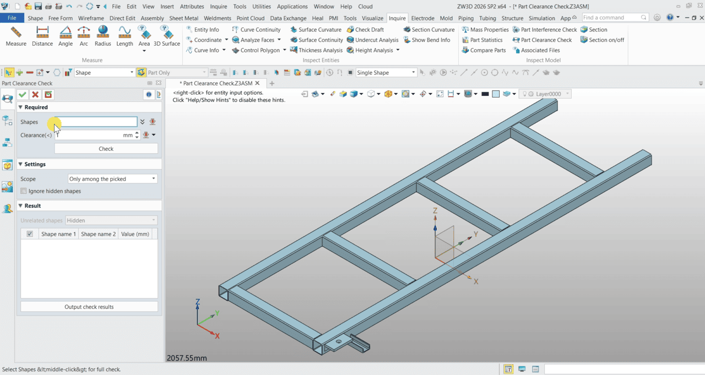Open the Layer0000 dropdown

point(545,94)
